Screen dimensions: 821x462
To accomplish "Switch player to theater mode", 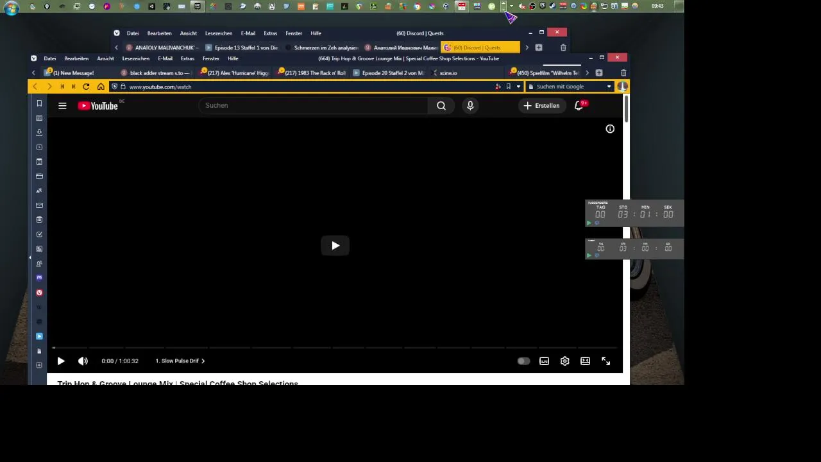I will [x=585, y=361].
